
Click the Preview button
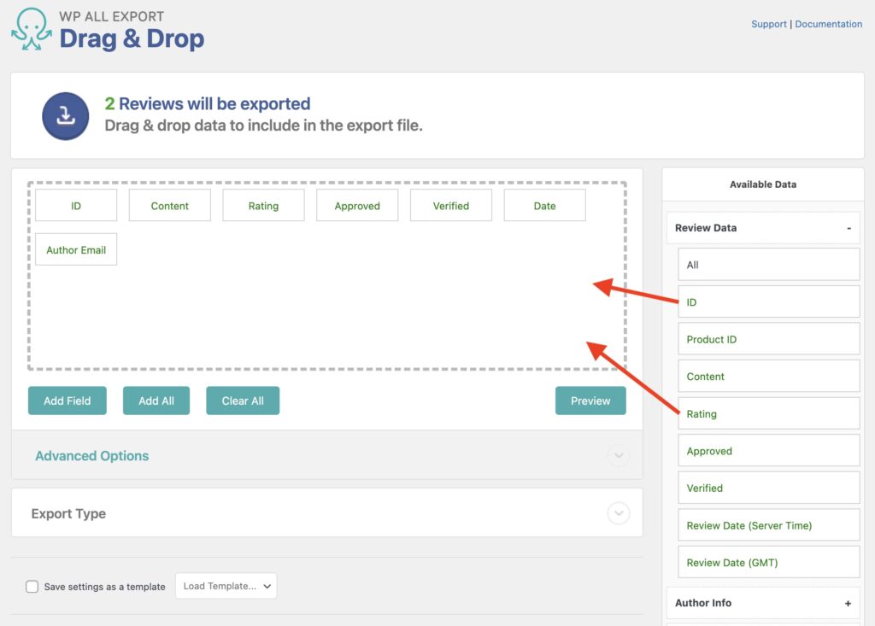pyautogui.click(x=590, y=401)
